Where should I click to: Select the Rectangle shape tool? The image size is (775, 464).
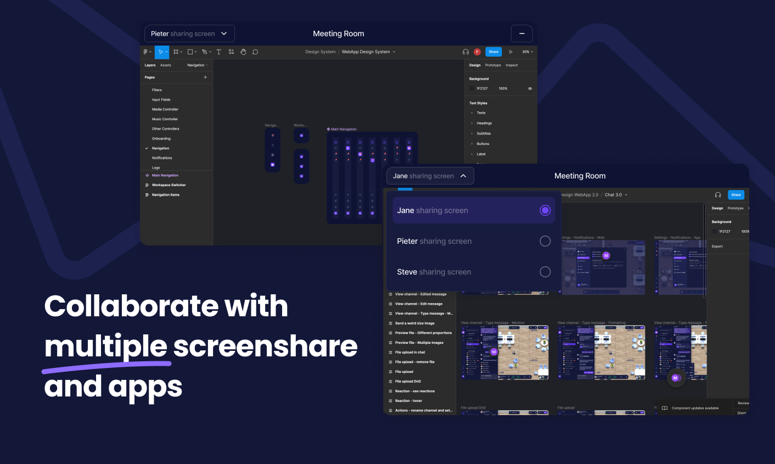[x=191, y=52]
